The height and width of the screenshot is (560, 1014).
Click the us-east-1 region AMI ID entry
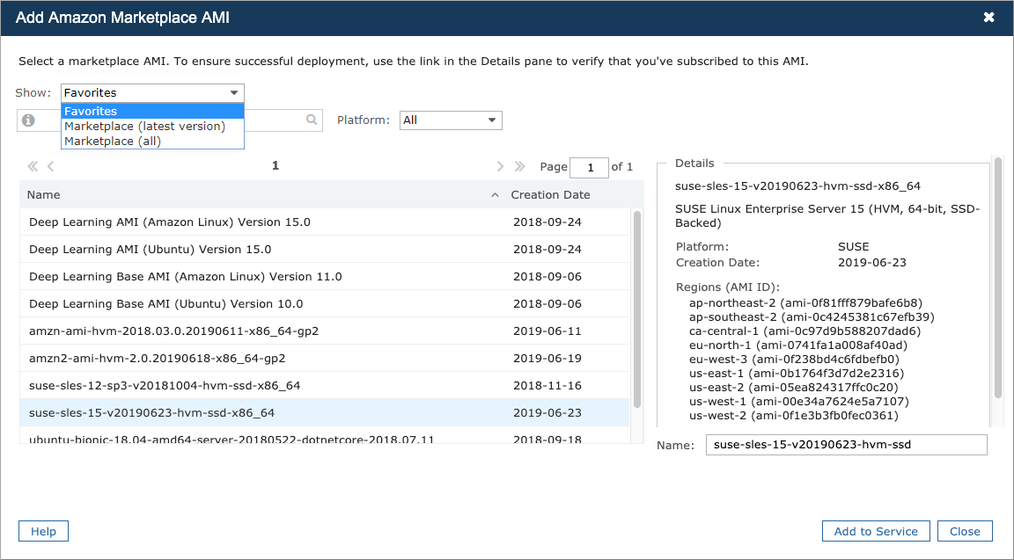click(x=797, y=374)
